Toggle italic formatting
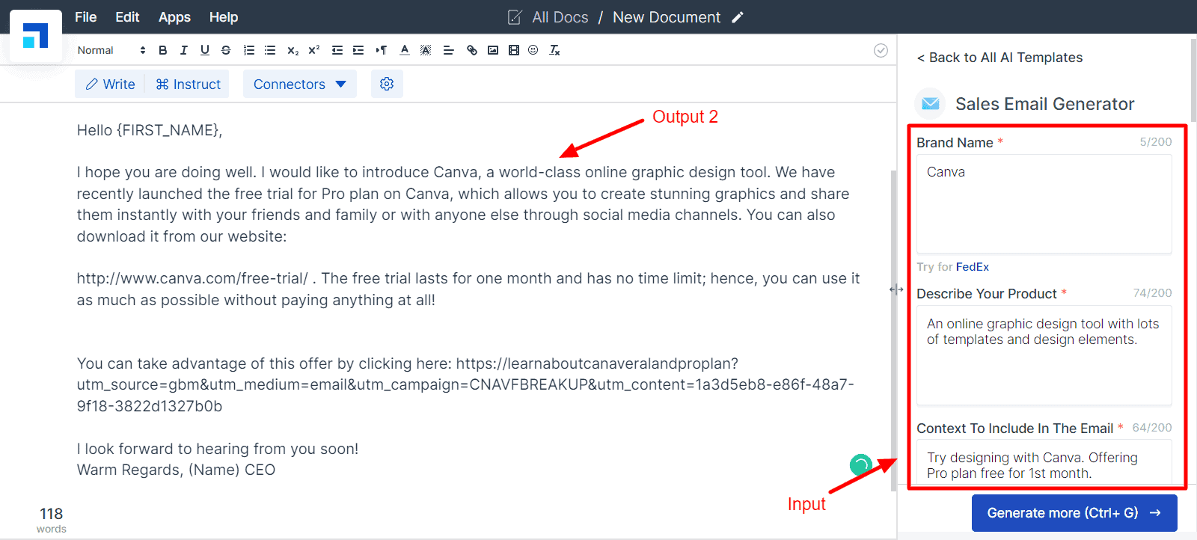 (x=184, y=50)
